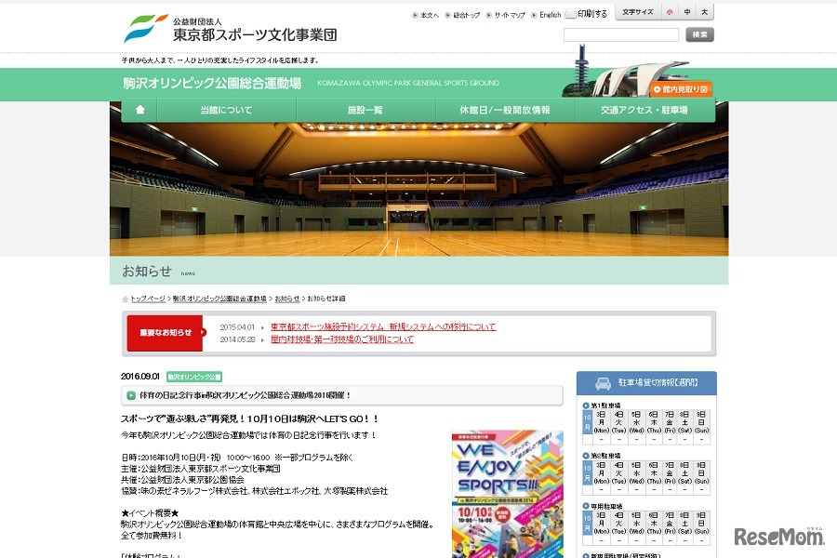Click the WE ENJOY SPORTS event poster
The height and width of the screenshot is (558, 837).
point(509,493)
